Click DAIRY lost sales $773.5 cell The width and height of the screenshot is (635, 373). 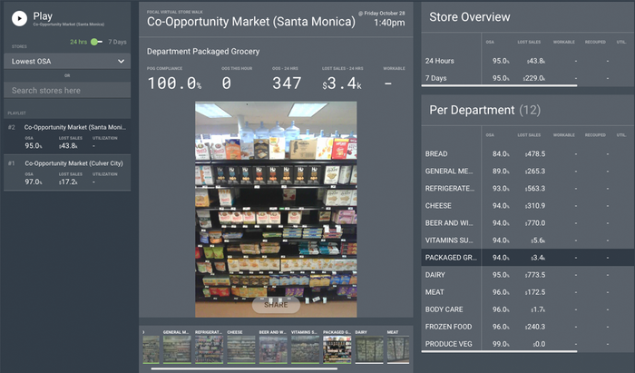(x=535, y=275)
